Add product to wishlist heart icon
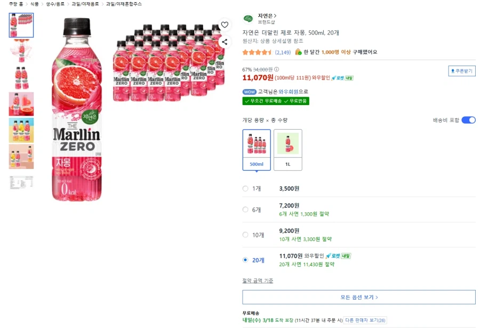Screen dimensions: 480x328 [x=225, y=25]
